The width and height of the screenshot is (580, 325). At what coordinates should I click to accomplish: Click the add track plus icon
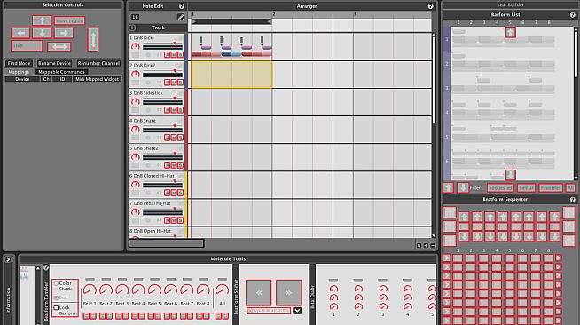[132, 28]
